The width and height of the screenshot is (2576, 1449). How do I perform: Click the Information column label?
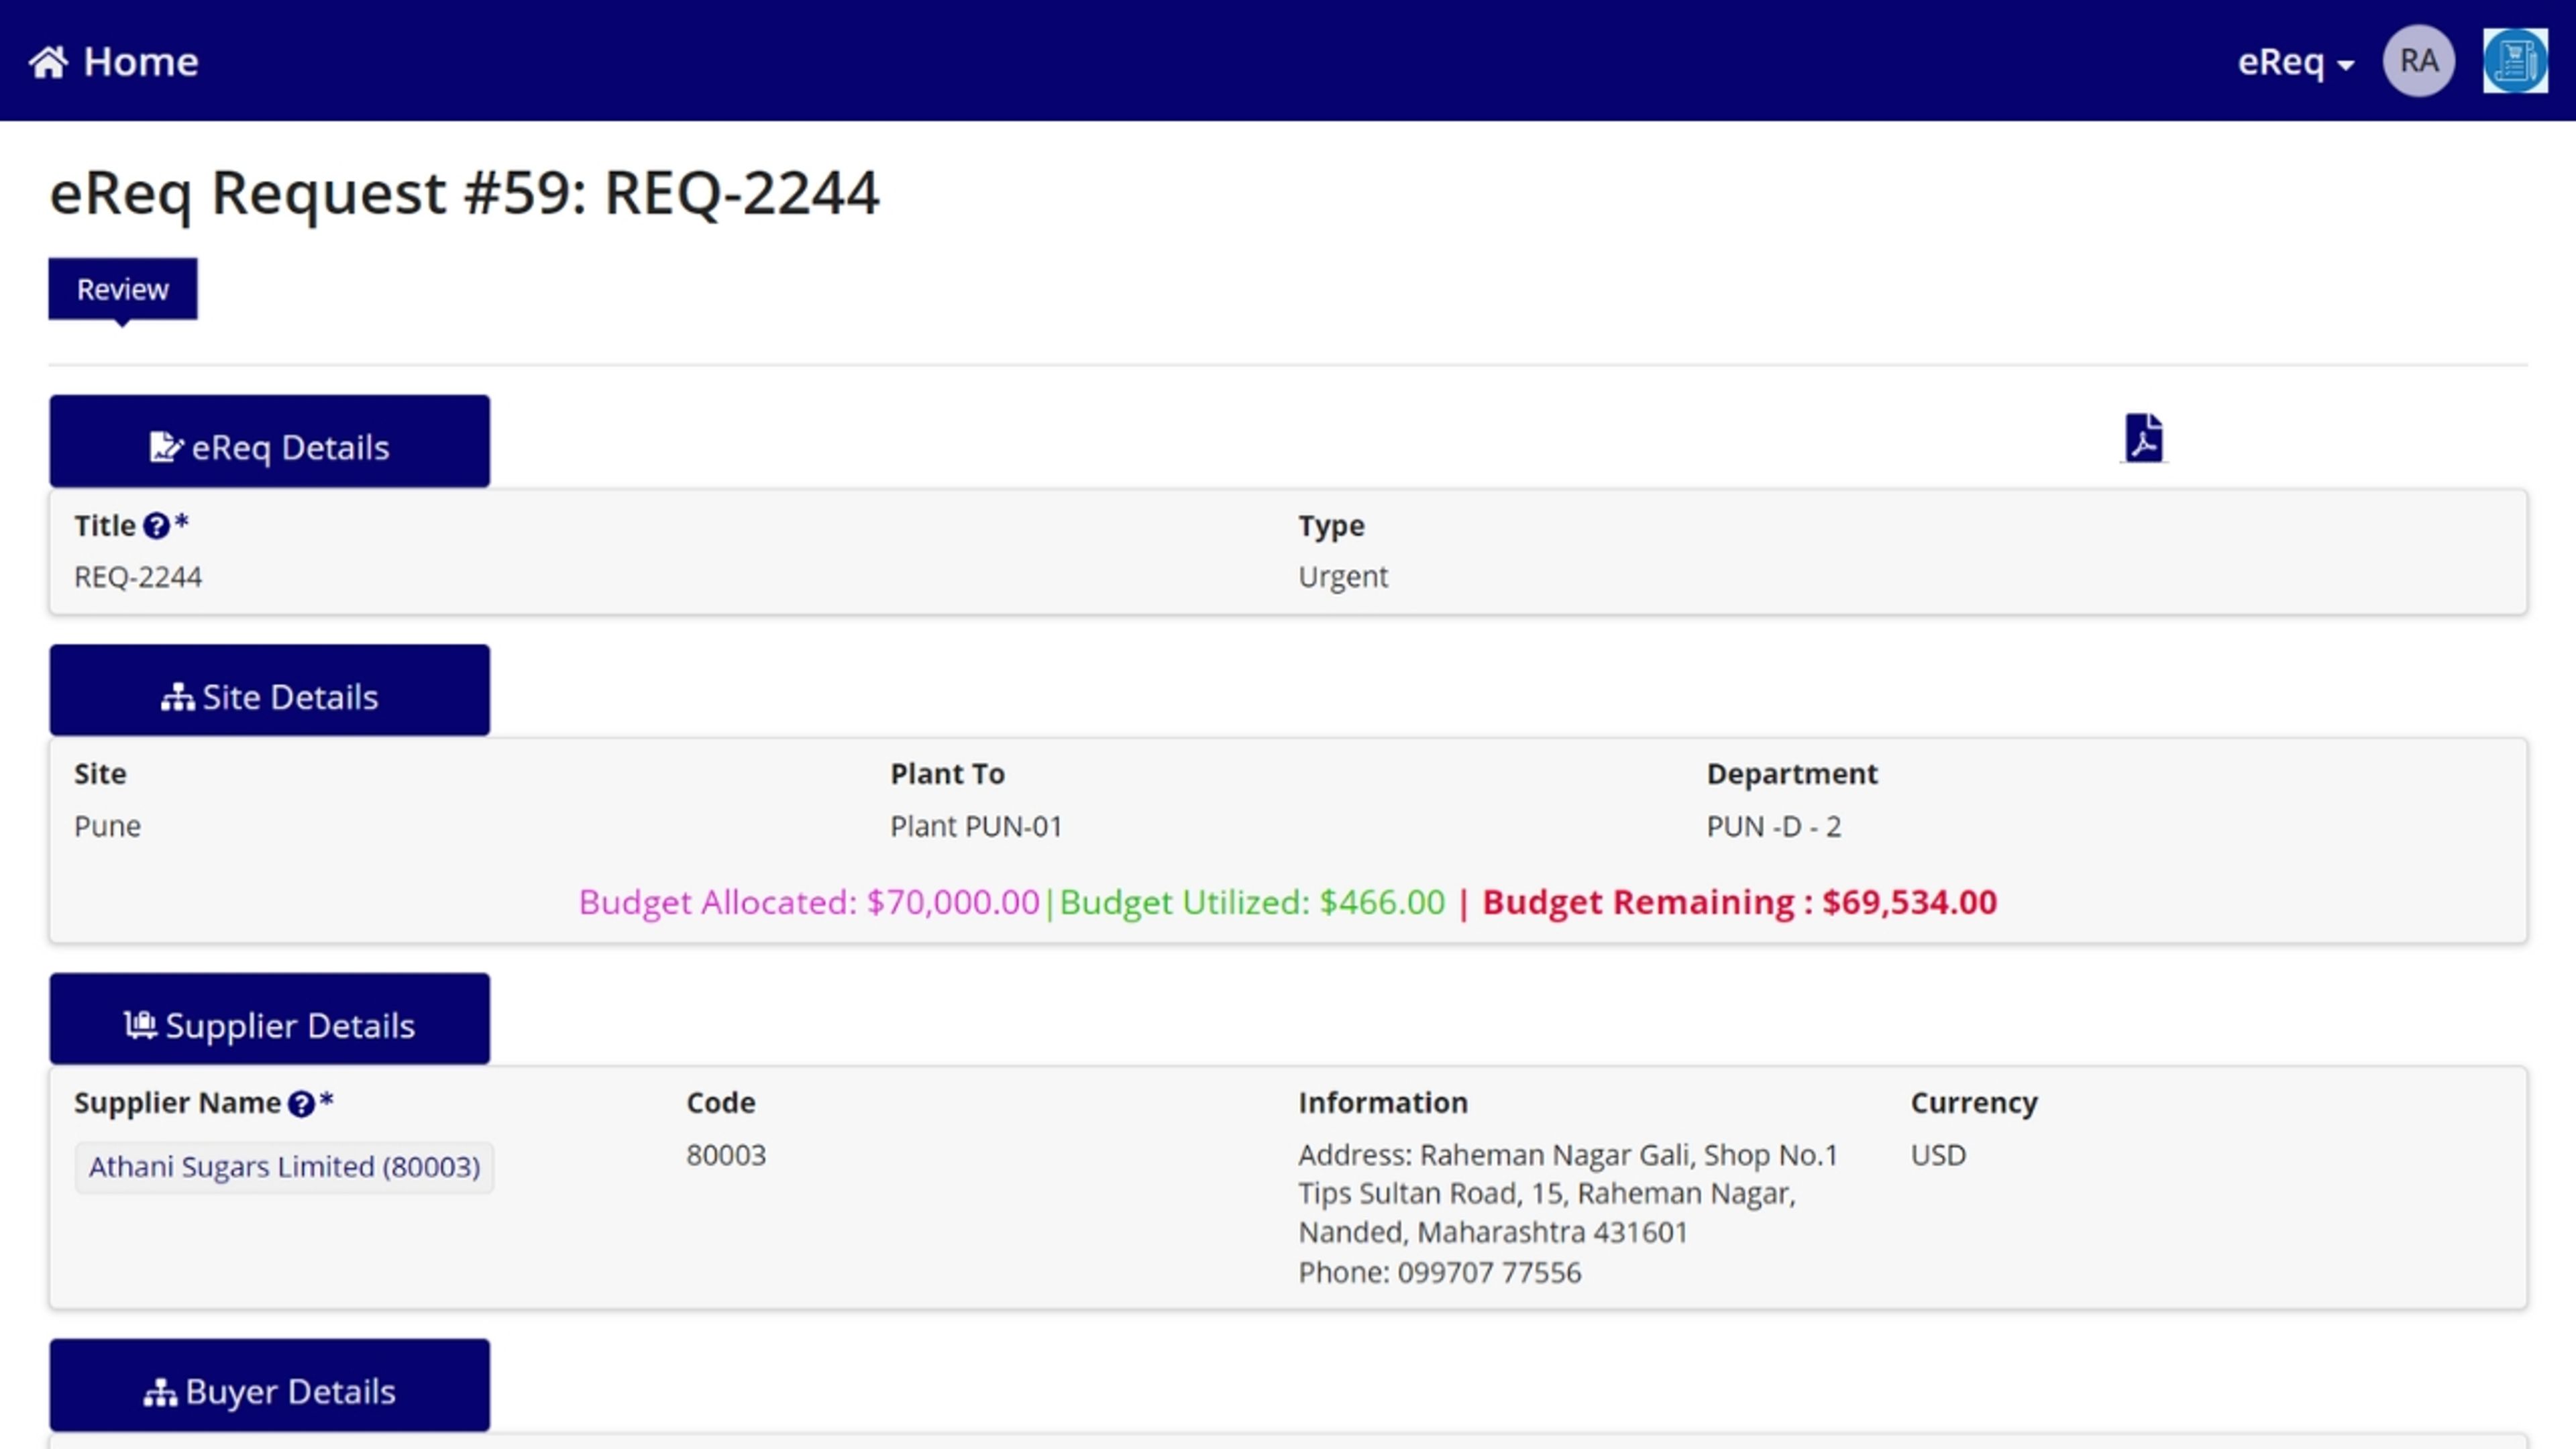click(x=1383, y=1103)
